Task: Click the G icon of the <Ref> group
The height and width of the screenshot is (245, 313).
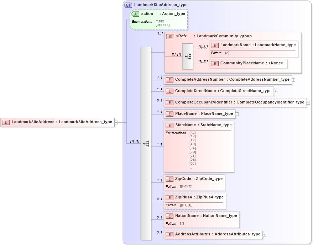Action: click(x=171, y=36)
